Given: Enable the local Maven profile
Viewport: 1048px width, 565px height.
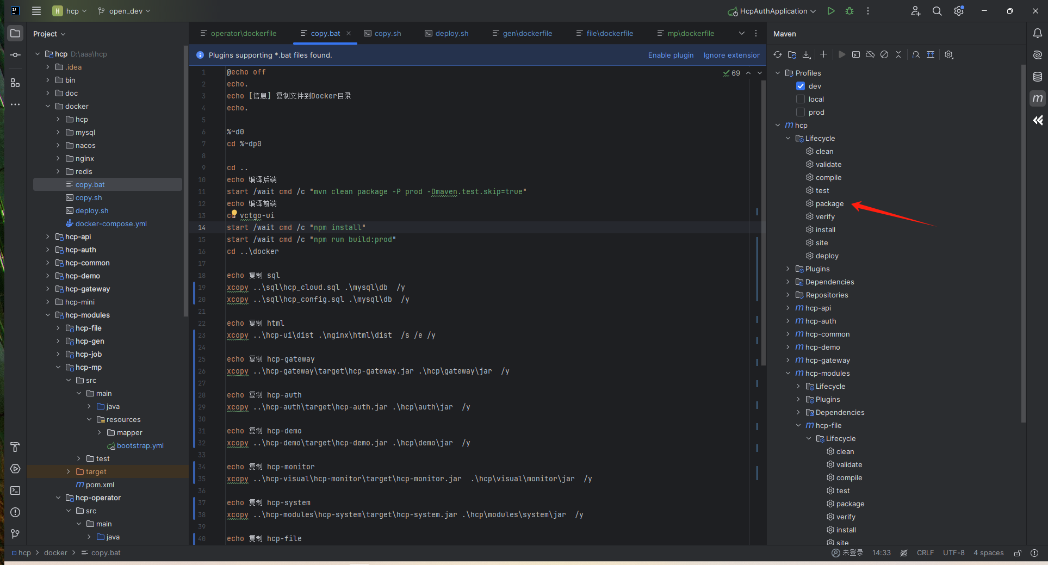Looking at the screenshot, I should coord(801,99).
